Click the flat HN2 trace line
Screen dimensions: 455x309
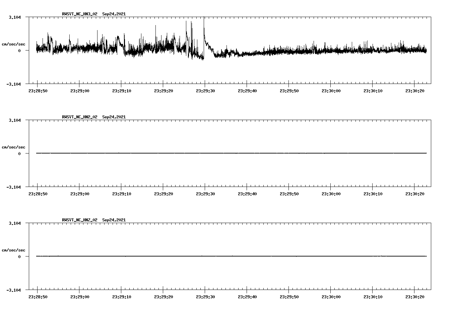[x=232, y=153]
